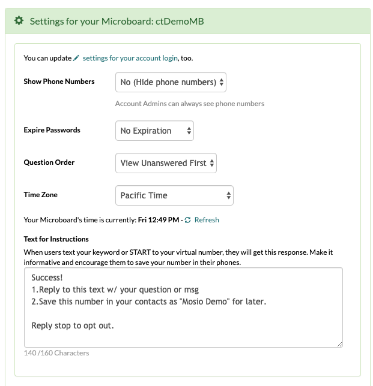Screen dimensions: 373x386
Task: Click the resize grip of the instructions textarea
Action: pos(340,345)
